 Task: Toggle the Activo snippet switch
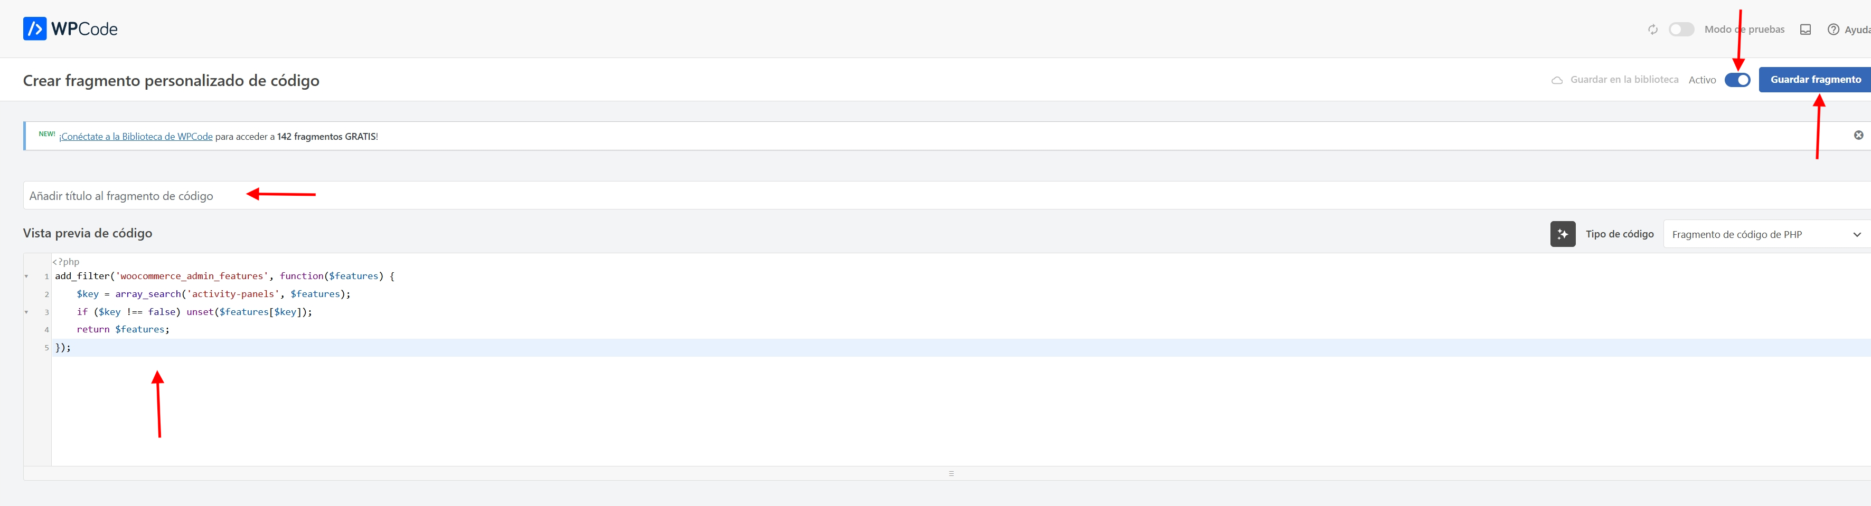(1737, 80)
